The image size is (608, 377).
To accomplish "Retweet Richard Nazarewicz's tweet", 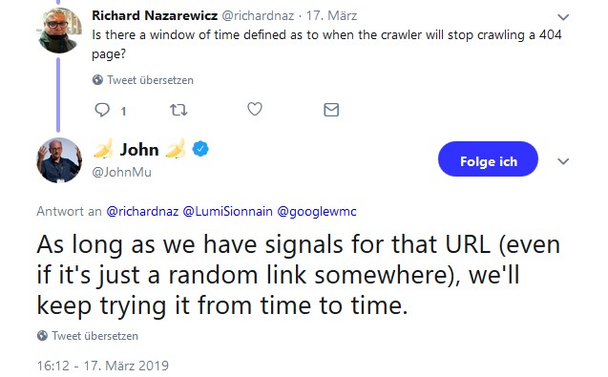I will pyautogui.click(x=178, y=110).
